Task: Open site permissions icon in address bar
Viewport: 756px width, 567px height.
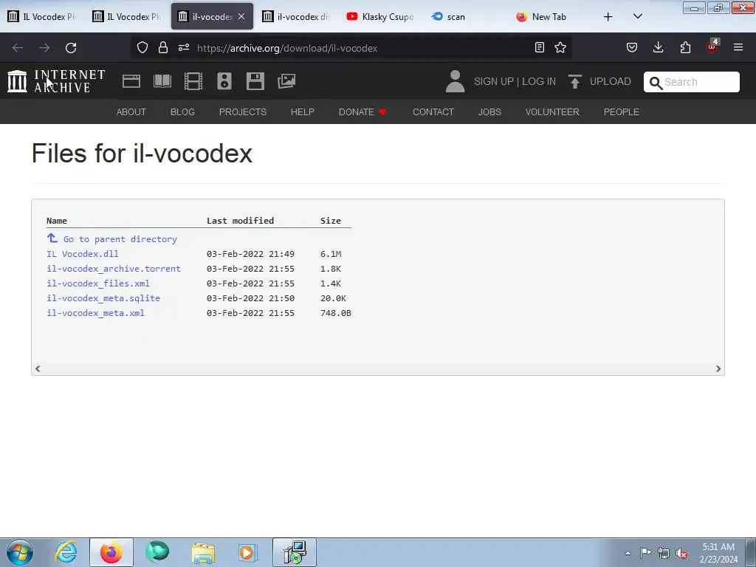Action: 184,47
